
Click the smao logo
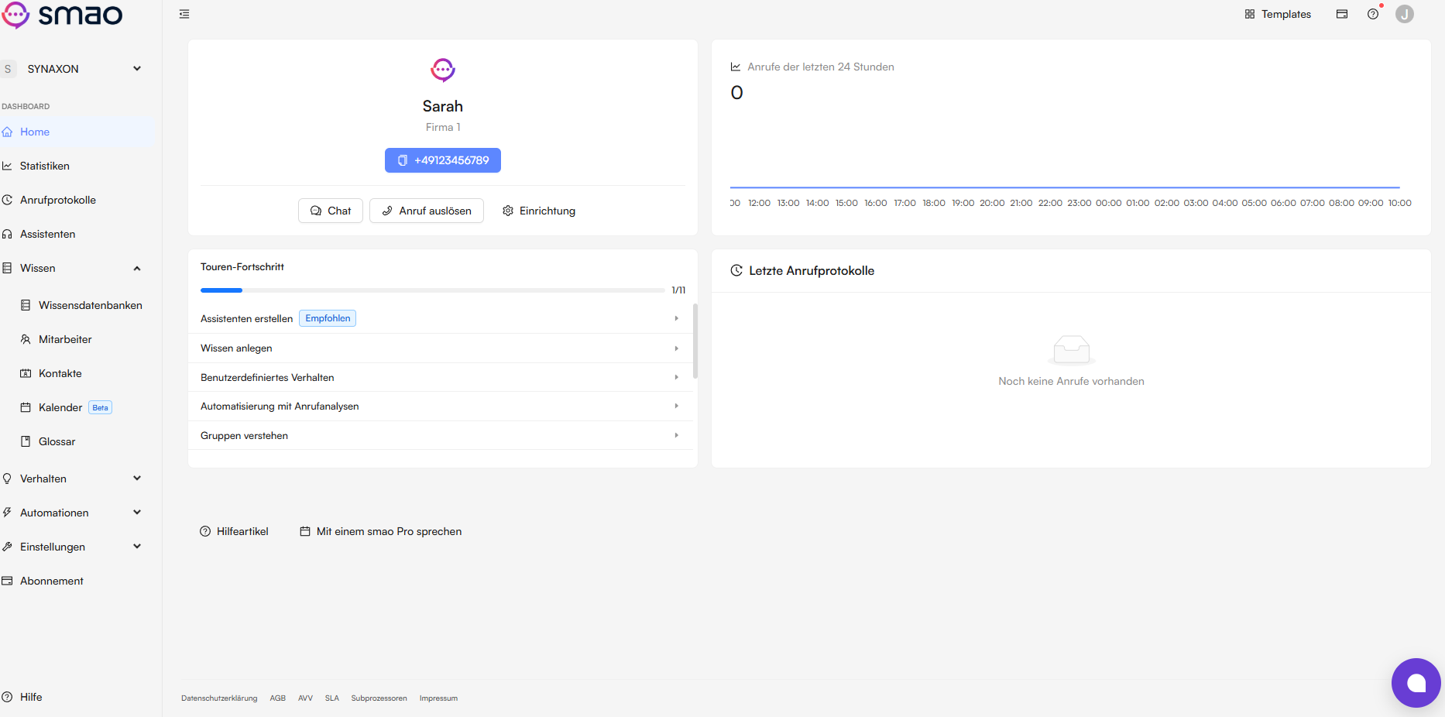click(x=62, y=15)
